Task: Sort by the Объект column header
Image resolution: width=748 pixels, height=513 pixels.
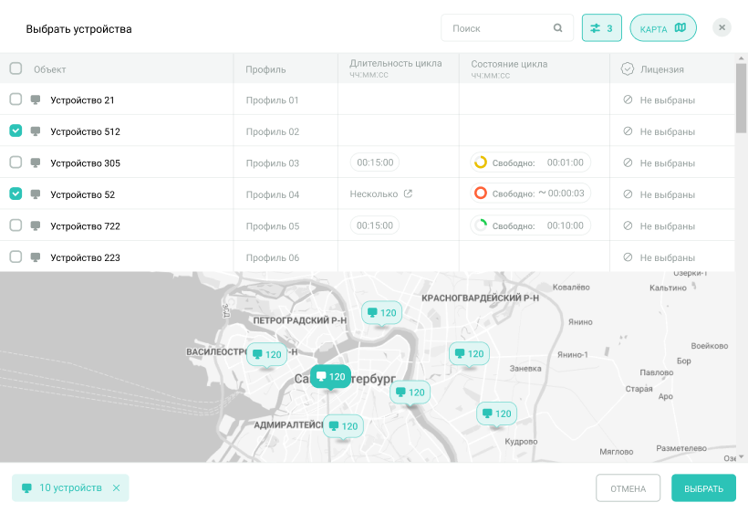Action: 49,69
